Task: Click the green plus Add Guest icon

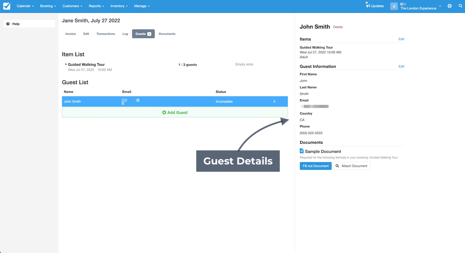Action: [164, 113]
